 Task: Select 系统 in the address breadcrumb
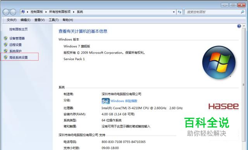coord(80,12)
